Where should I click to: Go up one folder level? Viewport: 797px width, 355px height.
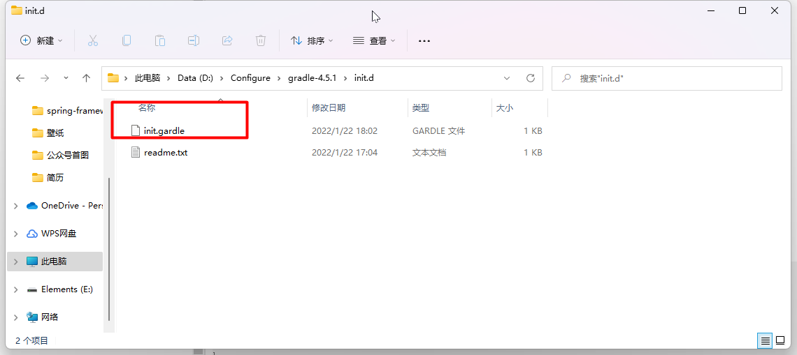coord(87,78)
